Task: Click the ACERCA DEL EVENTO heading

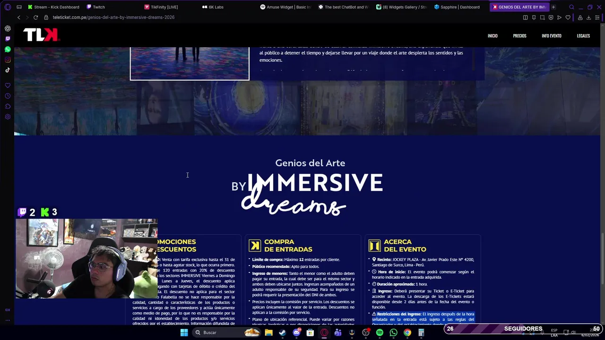Action: pos(405,246)
